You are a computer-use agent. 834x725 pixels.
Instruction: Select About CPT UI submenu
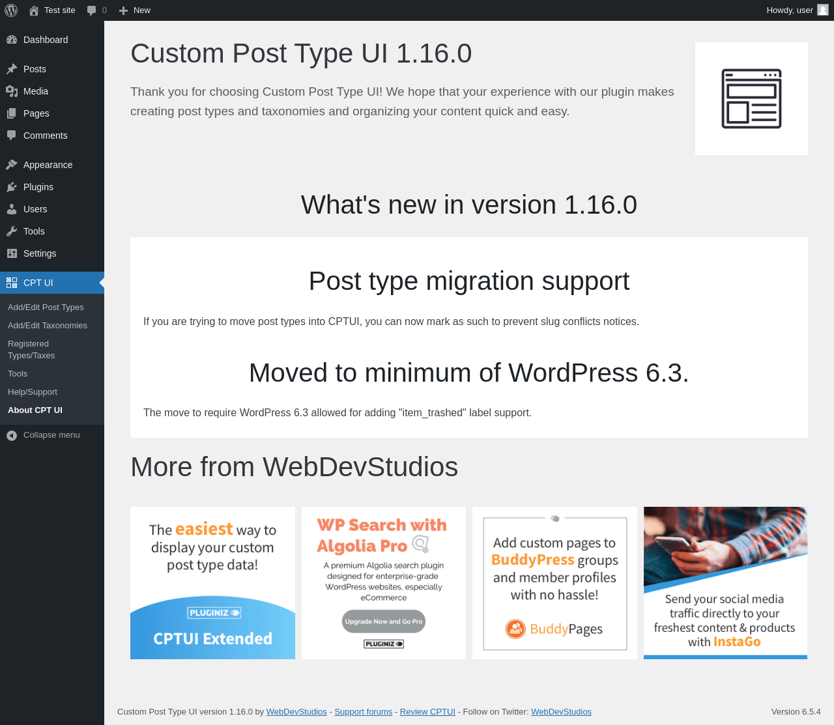35,410
